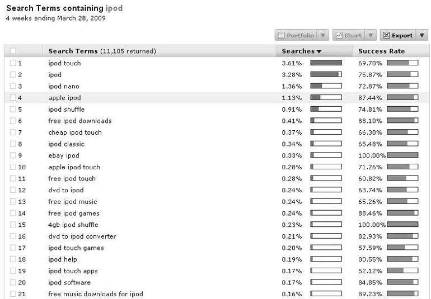431x299 pixels.
Task: Click the Export button label
Action: [402, 35]
